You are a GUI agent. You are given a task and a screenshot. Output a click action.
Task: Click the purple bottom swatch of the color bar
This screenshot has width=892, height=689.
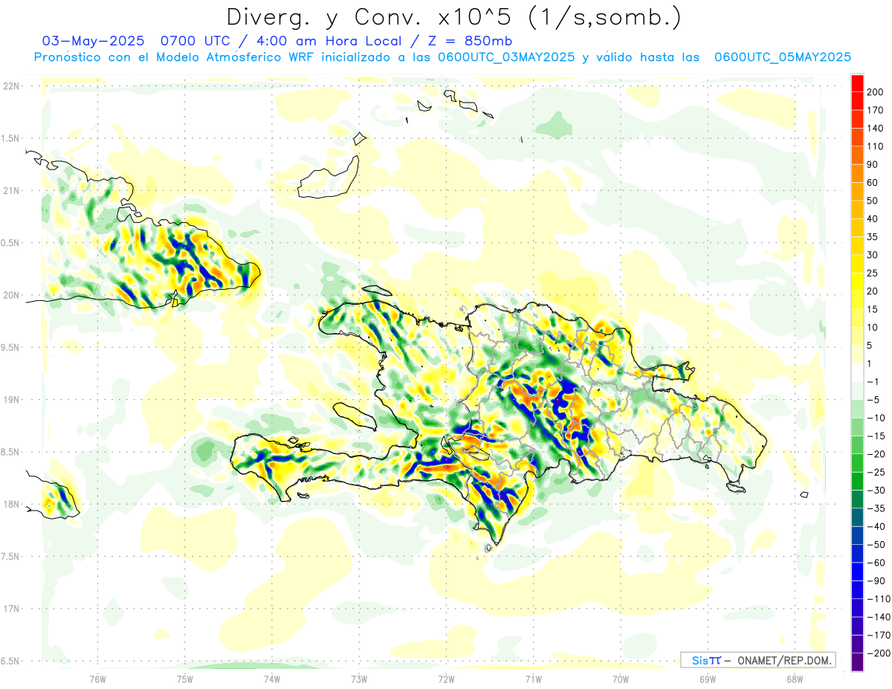point(857,662)
